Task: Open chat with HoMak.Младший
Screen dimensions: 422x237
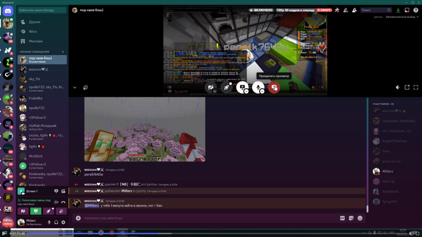Action: [42, 127]
